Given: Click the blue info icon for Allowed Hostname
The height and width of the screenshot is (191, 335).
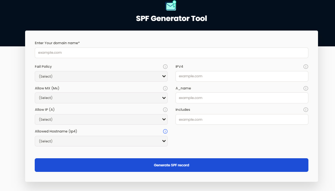Looking at the screenshot, I should pos(165,131).
